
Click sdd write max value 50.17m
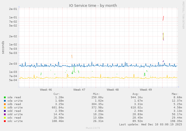click(x=177, y=114)
